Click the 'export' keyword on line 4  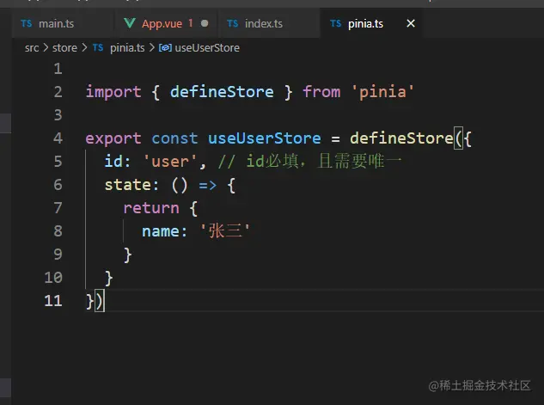pyautogui.click(x=113, y=138)
